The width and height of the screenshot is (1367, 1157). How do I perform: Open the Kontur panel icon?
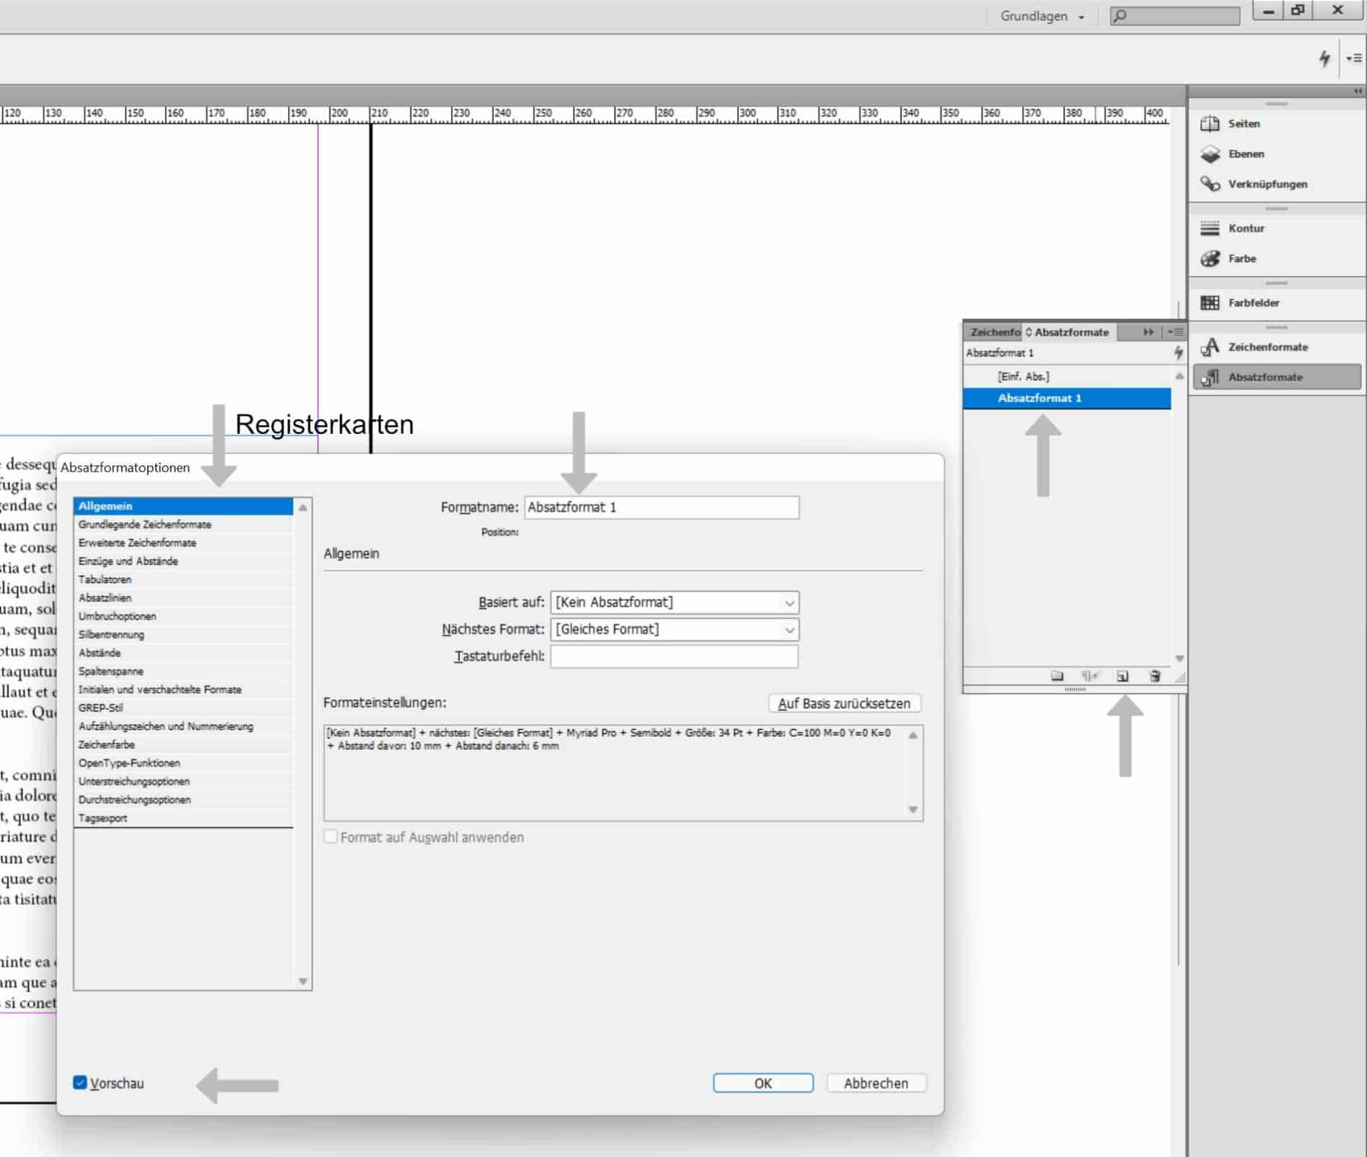(x=1210, y=229)
